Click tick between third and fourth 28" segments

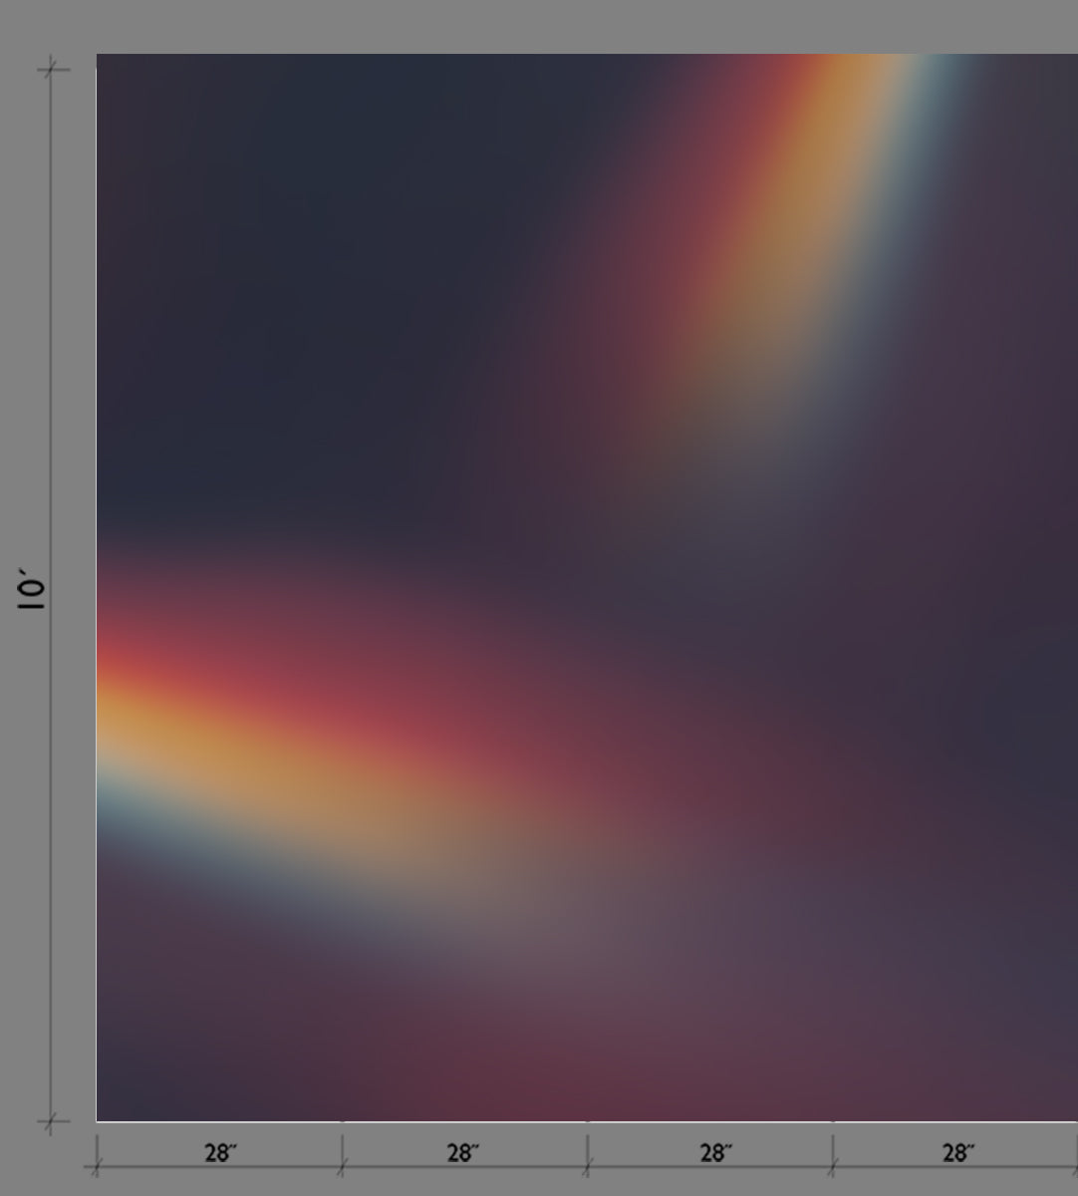[833, 1167]
